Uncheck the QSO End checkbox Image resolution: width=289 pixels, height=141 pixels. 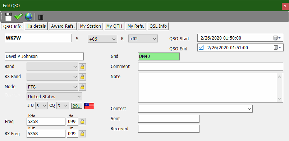(201, 47)
